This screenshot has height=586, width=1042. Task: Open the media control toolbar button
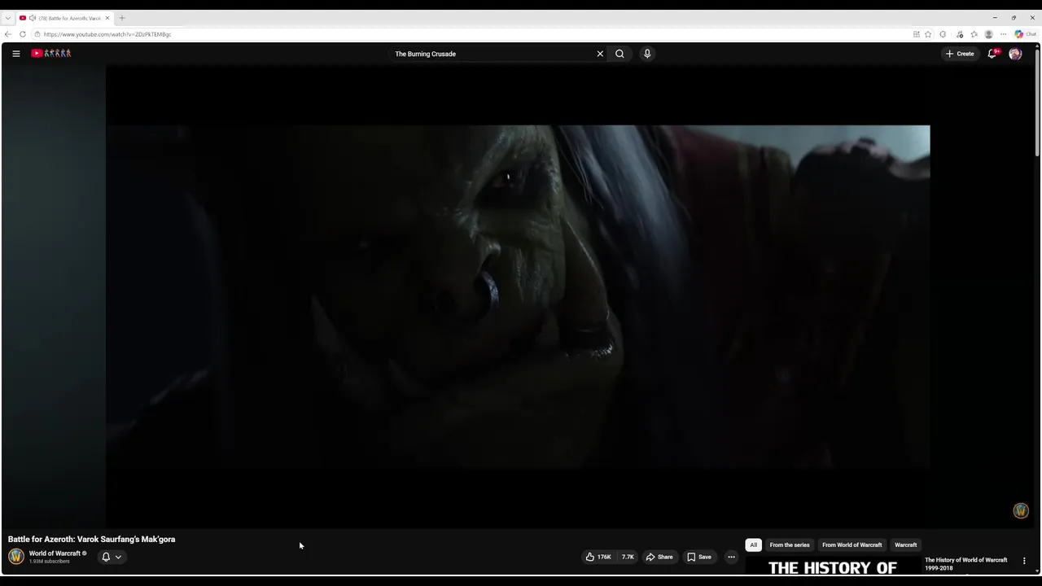(960, 34)
